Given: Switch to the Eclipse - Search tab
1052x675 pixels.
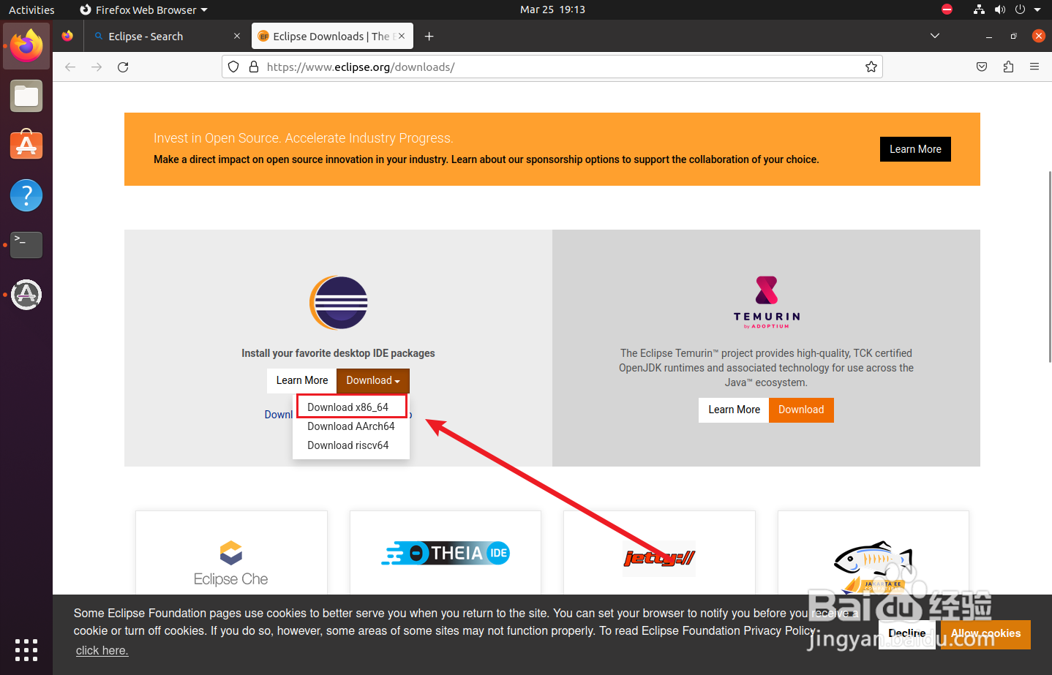Looking at the screenshot, I should point(168,37).
